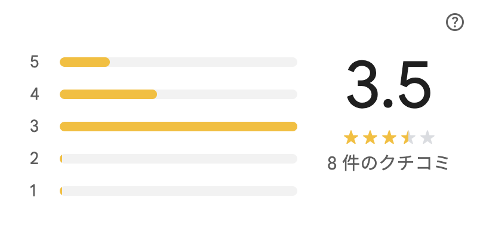Open the 8 件のクチコミ reviews link
This screenshot has width=480, height=228.
388,163
